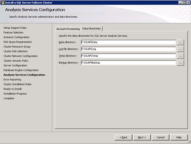Click the Data directory path field
Viewport: 191px width, 144px height.
coord(128,42)
